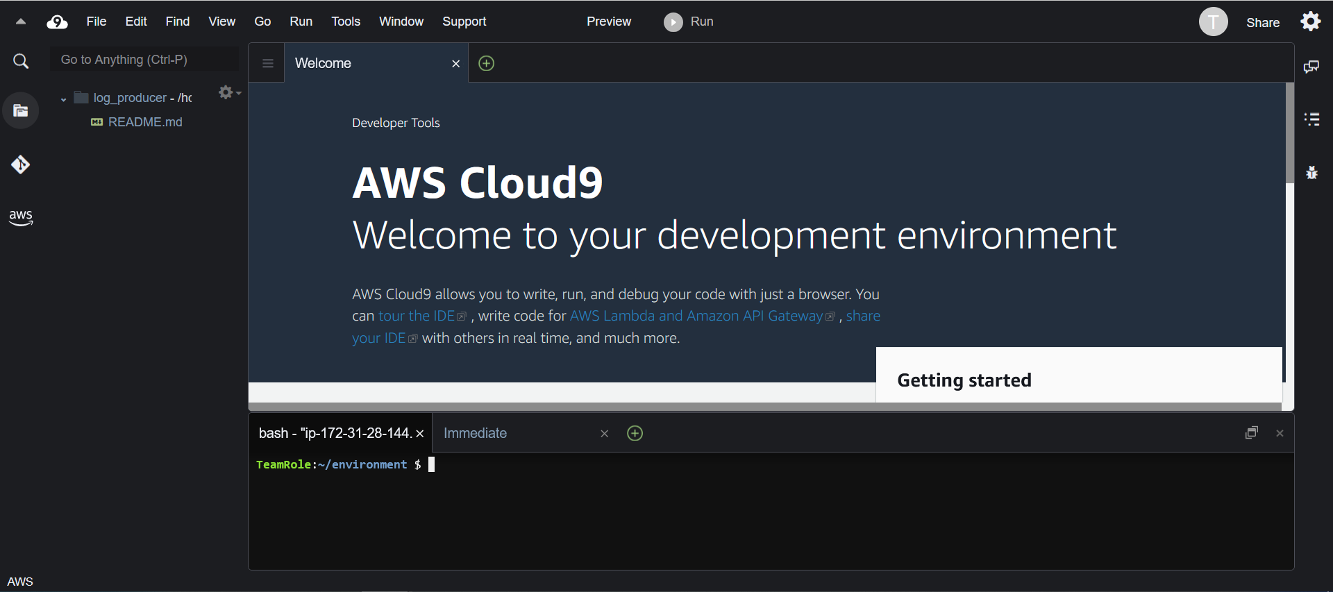The height and width of the screenshot is (592, 1333).
Task: Open the Run menu
Action: [301, 22]
